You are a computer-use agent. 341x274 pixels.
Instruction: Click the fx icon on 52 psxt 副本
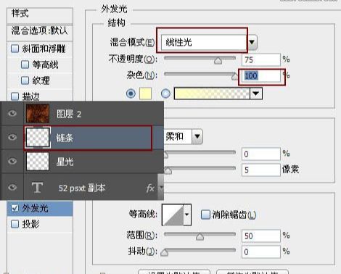(x=150, y=188)
